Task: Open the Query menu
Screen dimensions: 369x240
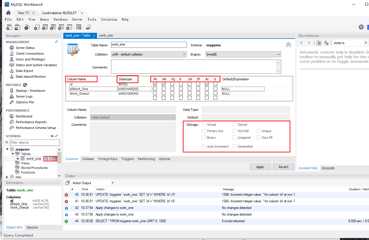Action: pos(44,19)
